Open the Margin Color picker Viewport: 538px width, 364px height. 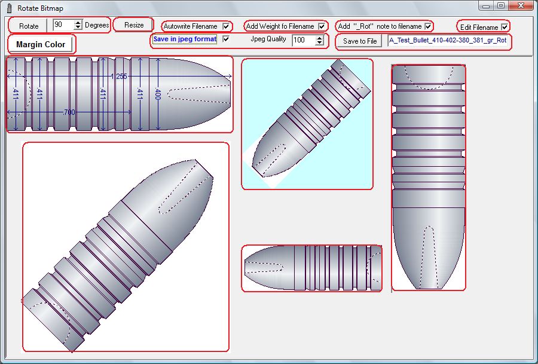coord(41,44)
